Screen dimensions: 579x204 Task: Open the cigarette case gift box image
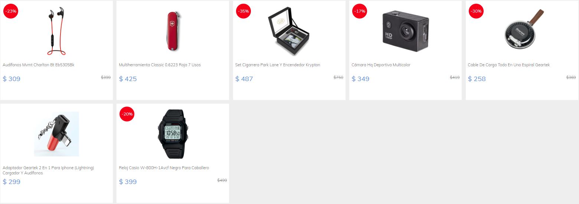(289, 31)
